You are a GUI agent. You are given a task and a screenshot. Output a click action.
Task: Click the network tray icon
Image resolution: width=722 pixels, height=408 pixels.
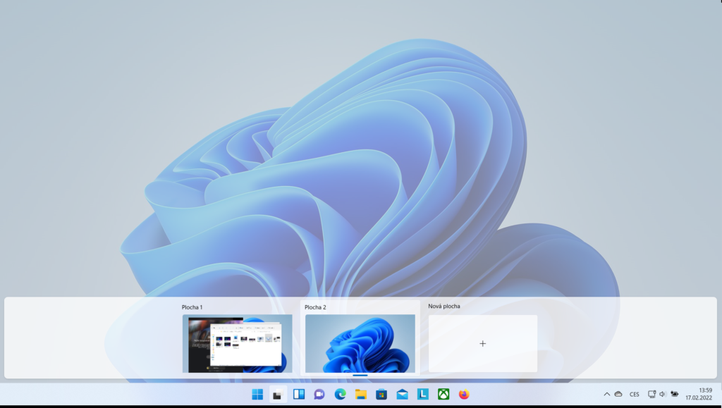point(651,394)
